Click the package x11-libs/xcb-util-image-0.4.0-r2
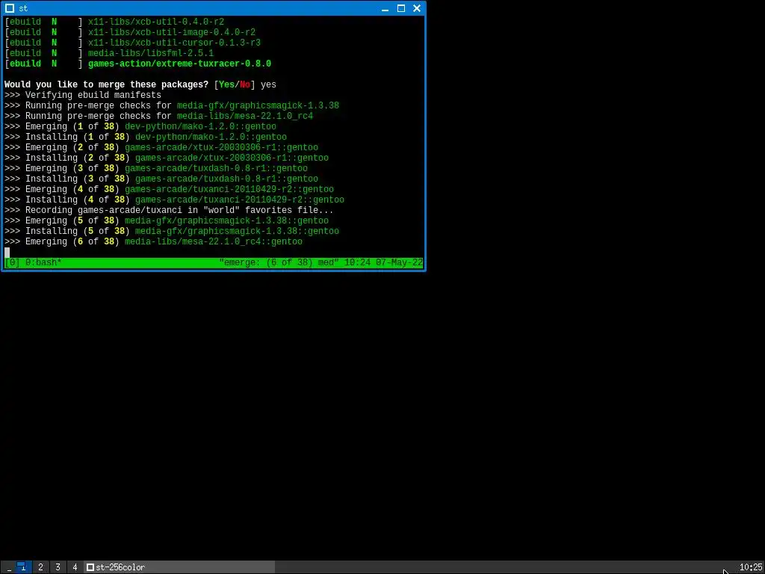This screenshot has width=765, height=574. click(x=172, y=32)
